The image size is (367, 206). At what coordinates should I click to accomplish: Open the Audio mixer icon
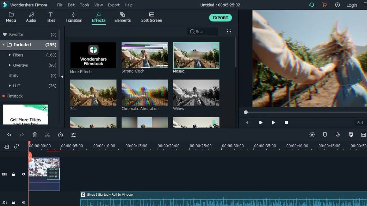click(351, 135)
